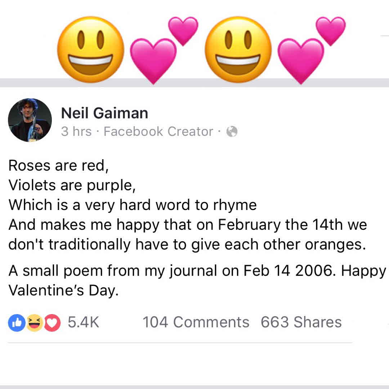This screenshot has width=389, height=389.
Task: Click the 'Violets are purple' line
Action: (72, 185)
